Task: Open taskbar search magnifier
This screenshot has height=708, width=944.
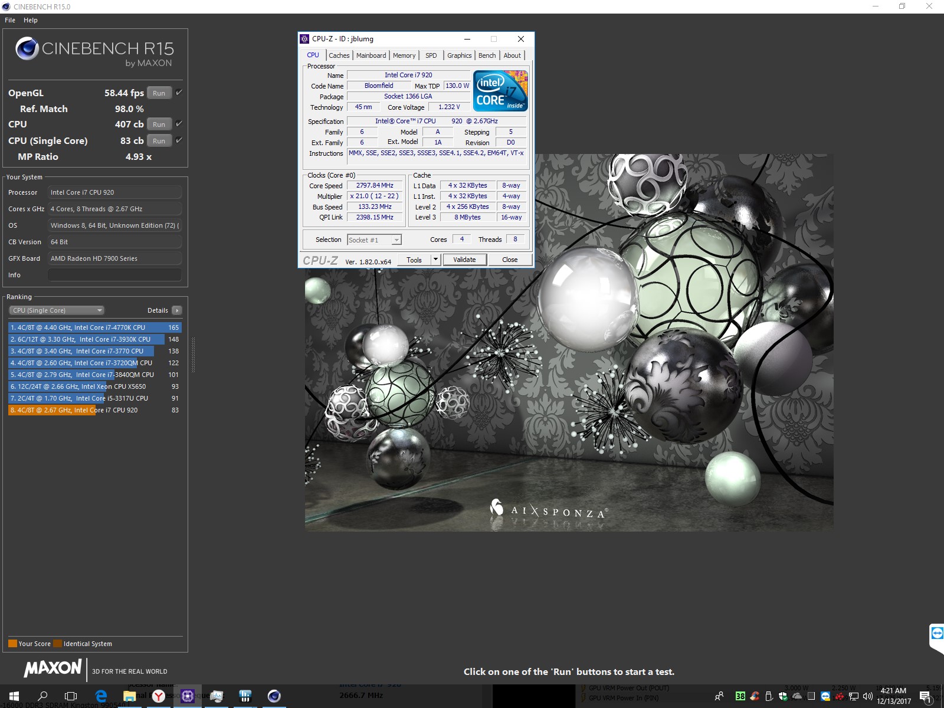Action: tap(42, 696)
